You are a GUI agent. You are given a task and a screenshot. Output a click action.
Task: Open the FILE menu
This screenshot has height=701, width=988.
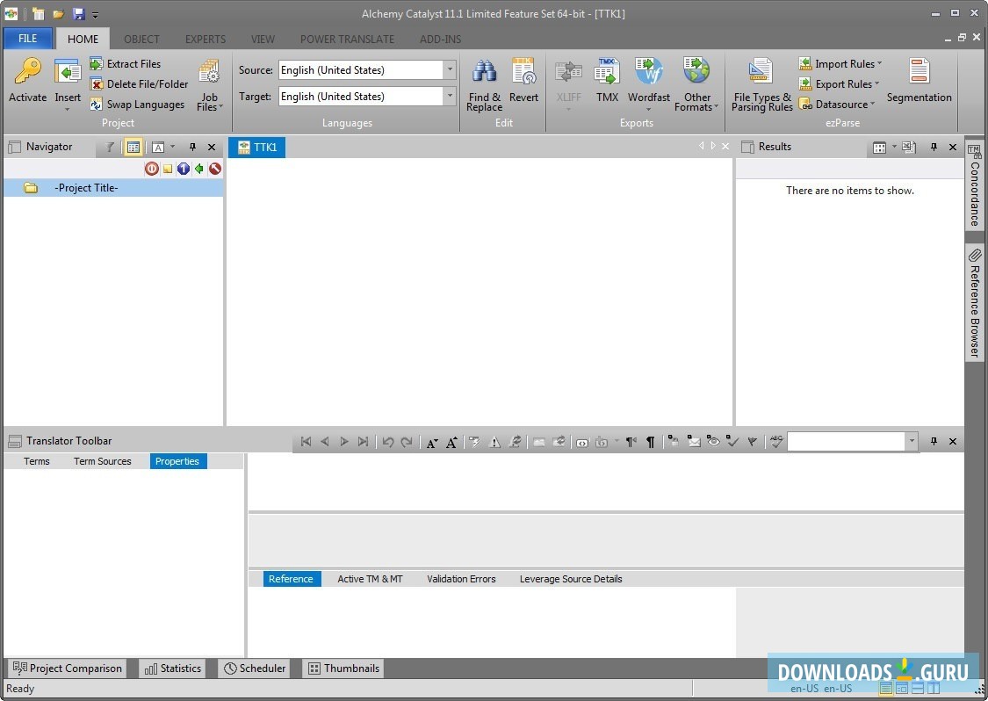(28, 39)
